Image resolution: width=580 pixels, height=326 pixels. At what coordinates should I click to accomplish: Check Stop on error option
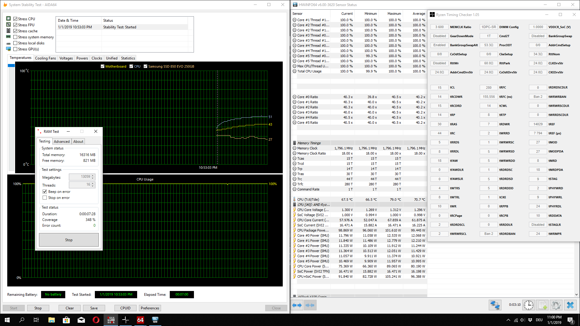point(45,198)
